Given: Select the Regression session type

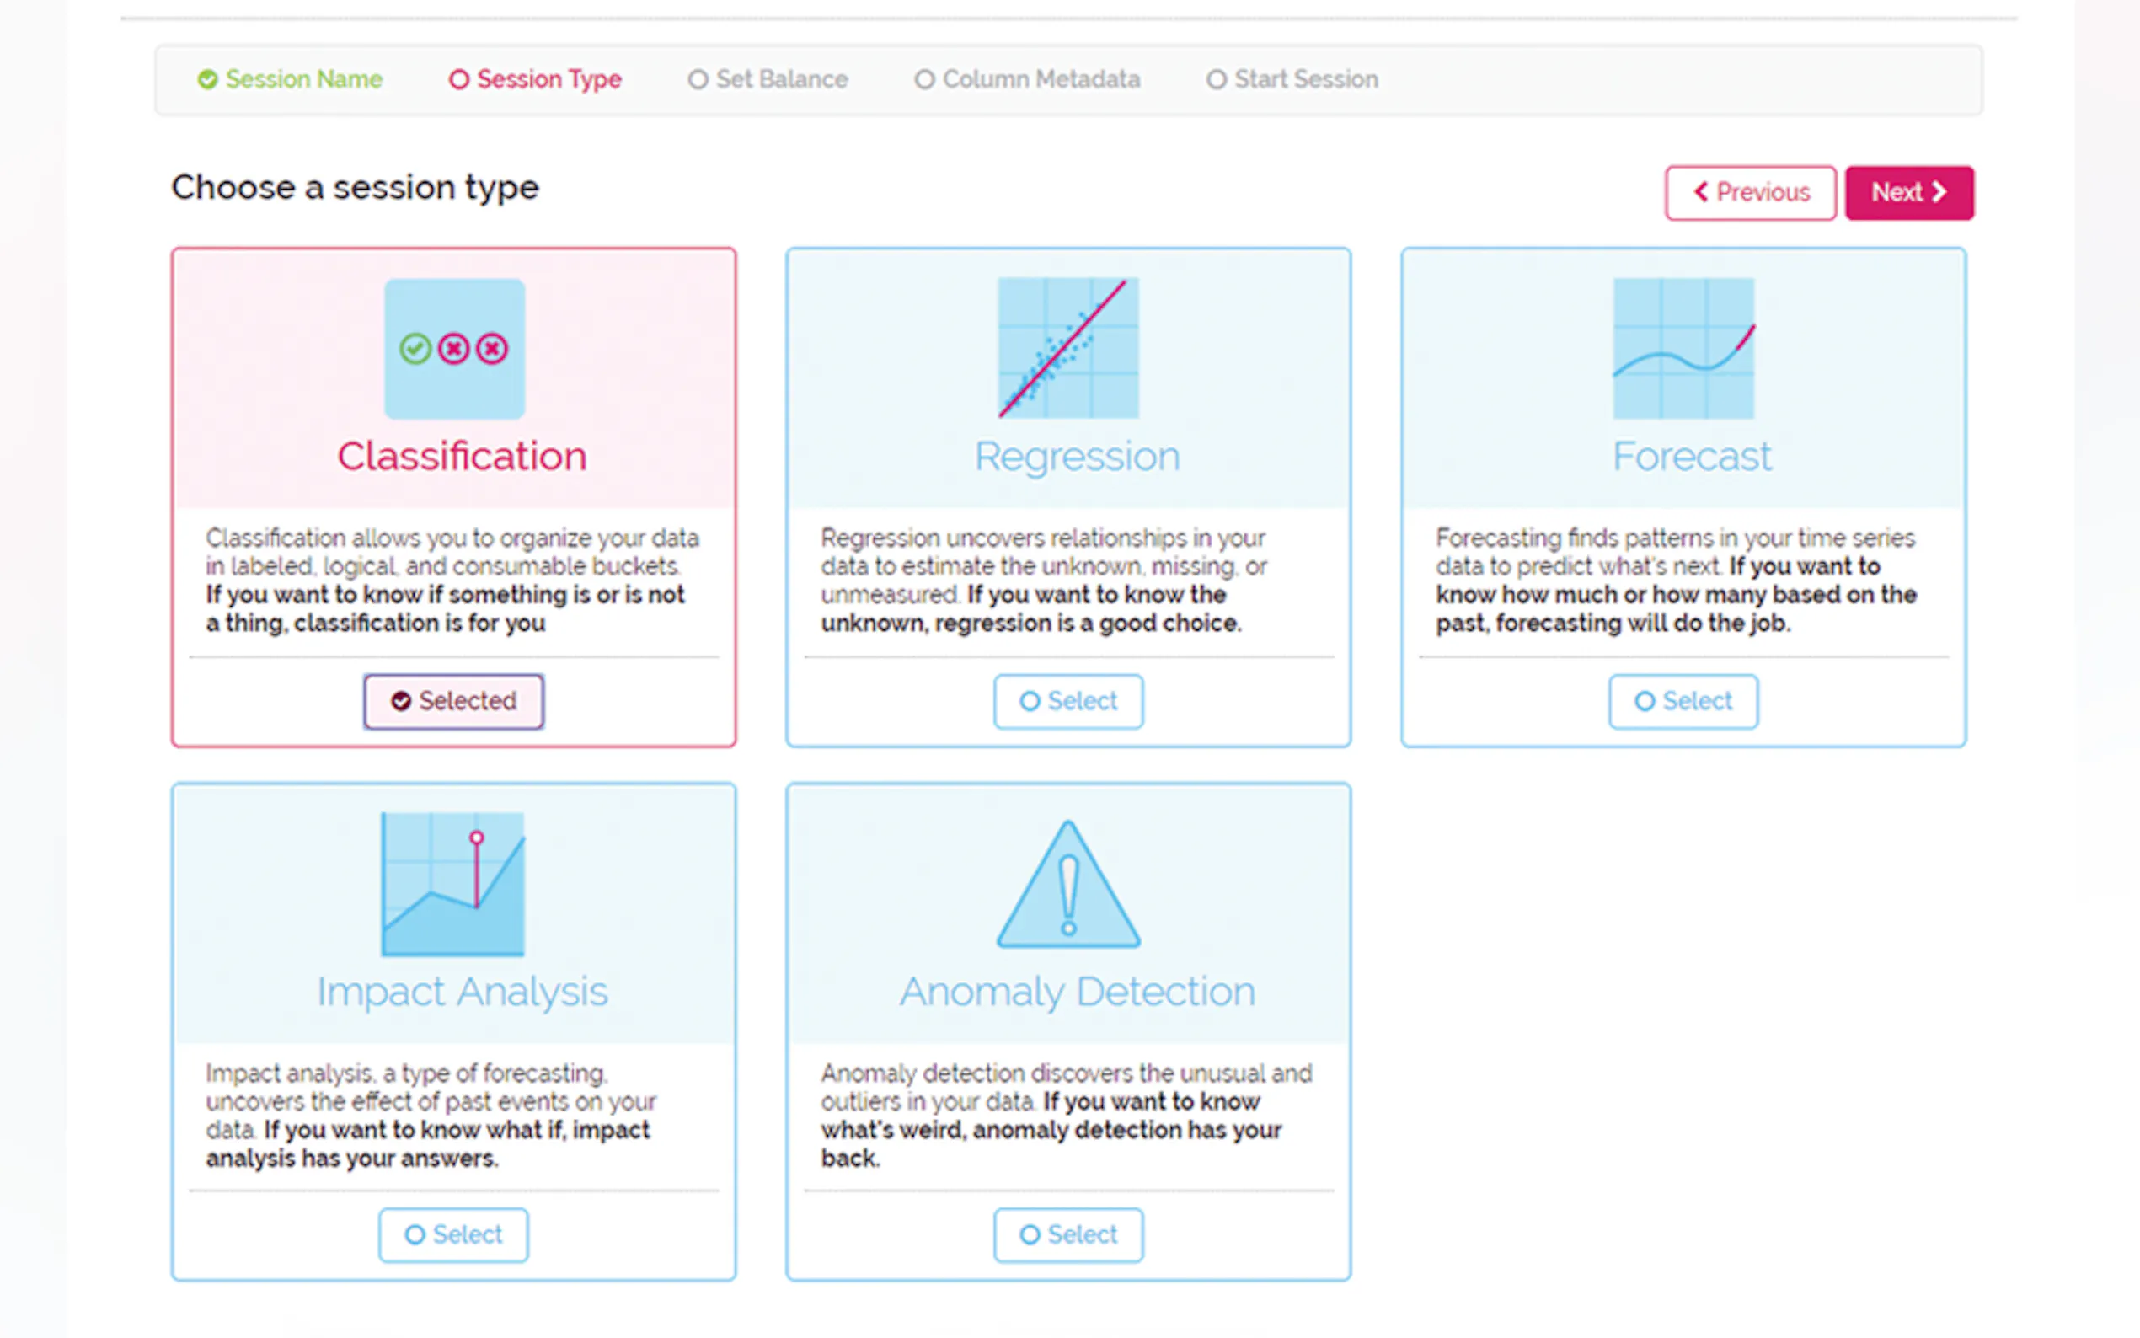Looking at the screenshot, I should (x=1067, y=701).
